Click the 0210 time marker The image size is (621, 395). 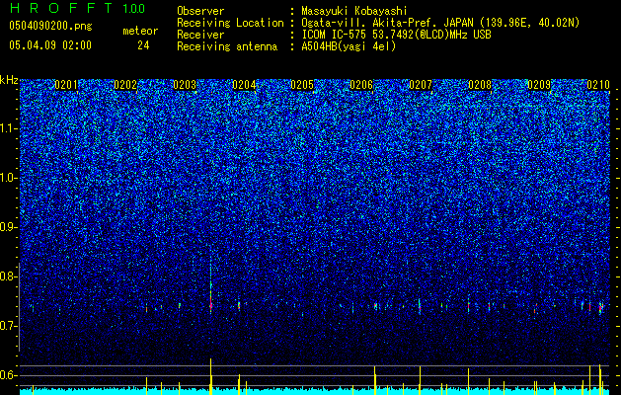coord(598,85)
